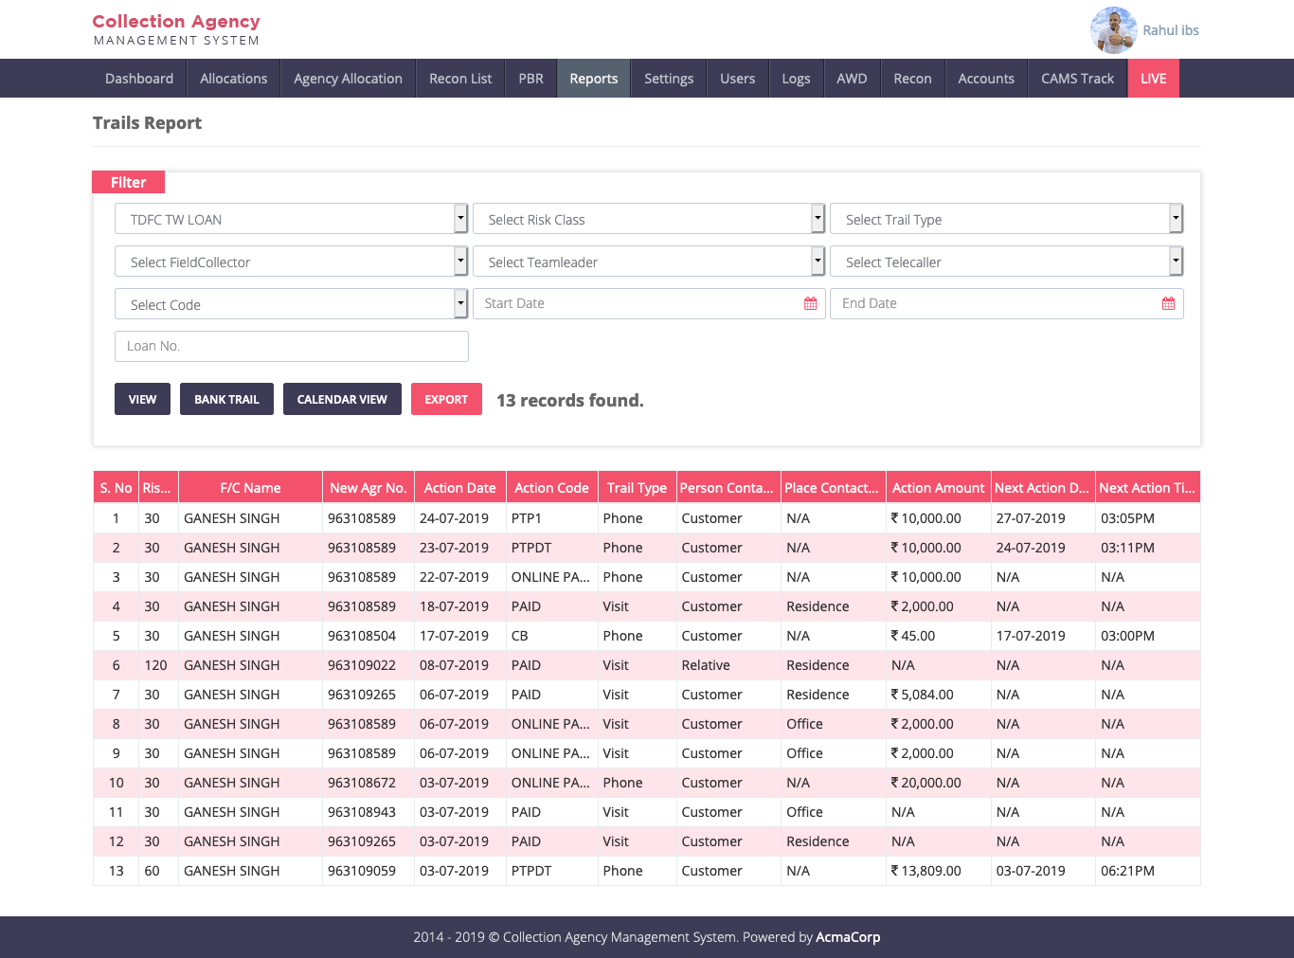Open the Start Date calendar icon
Viewport: 1294px width, 958px height.
810,303
